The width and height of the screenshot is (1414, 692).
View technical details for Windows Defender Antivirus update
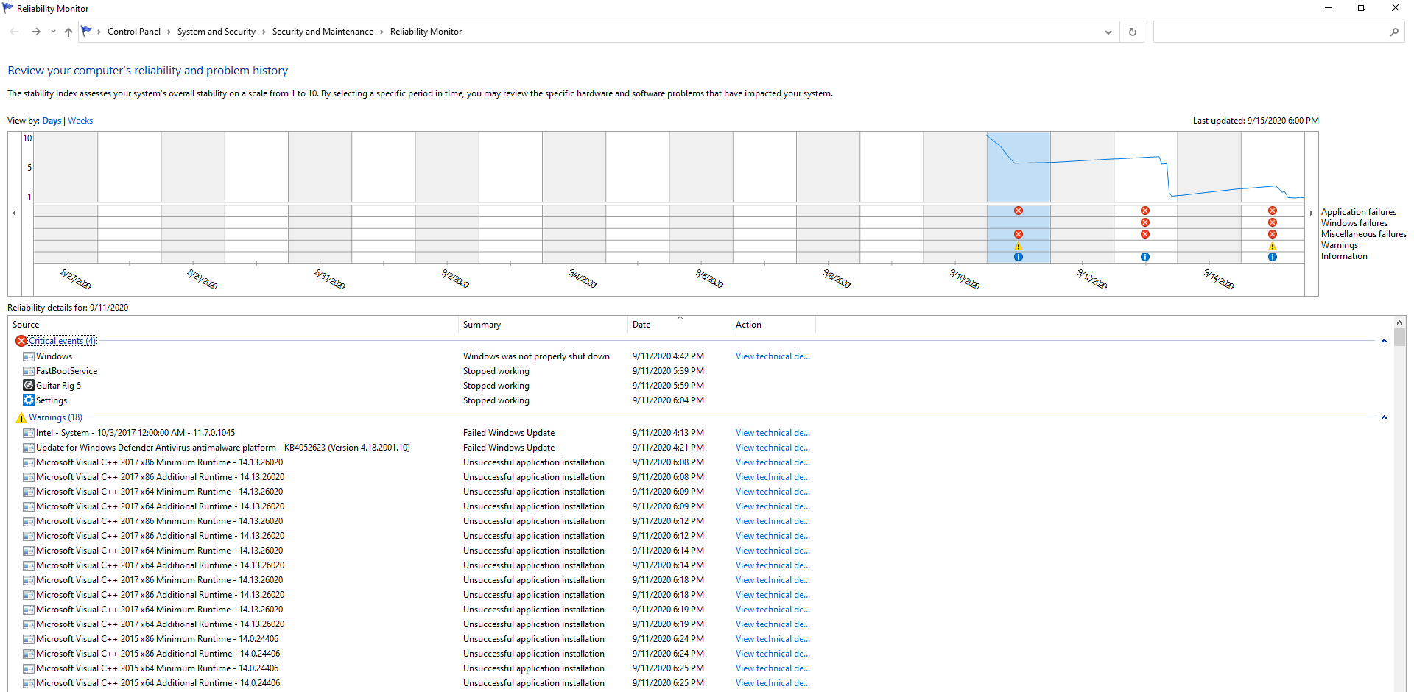point(773,448)
